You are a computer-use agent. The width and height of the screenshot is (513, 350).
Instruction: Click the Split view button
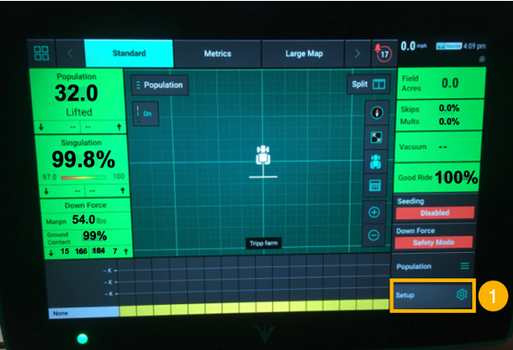[368, 85]
